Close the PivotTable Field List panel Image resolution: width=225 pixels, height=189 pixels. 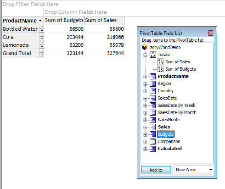pyautogui.click(x=210, y=33)
